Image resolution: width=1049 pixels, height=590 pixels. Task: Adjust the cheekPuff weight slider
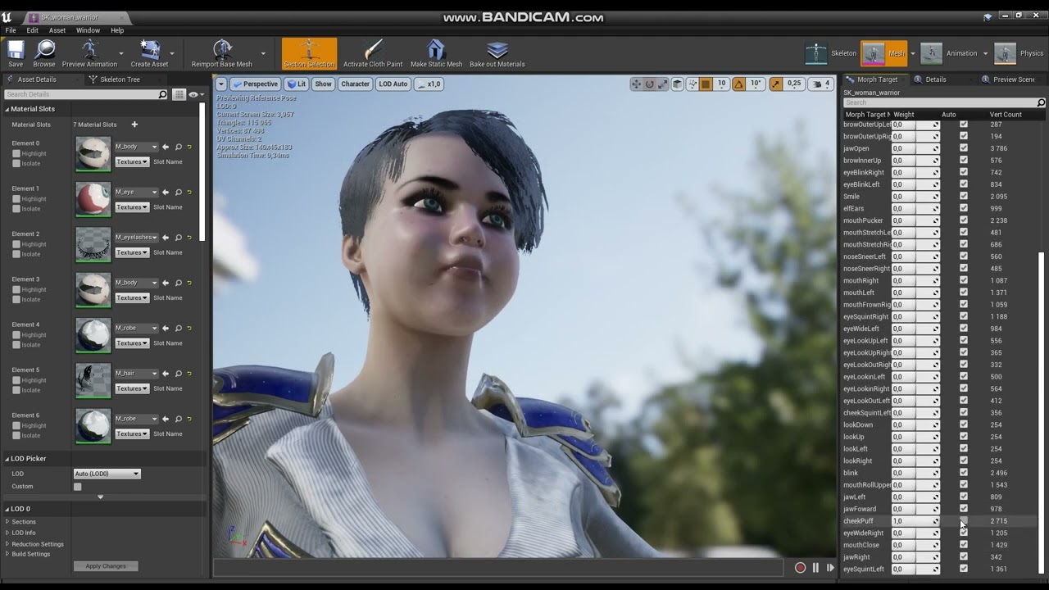click(x=915, y=521)
